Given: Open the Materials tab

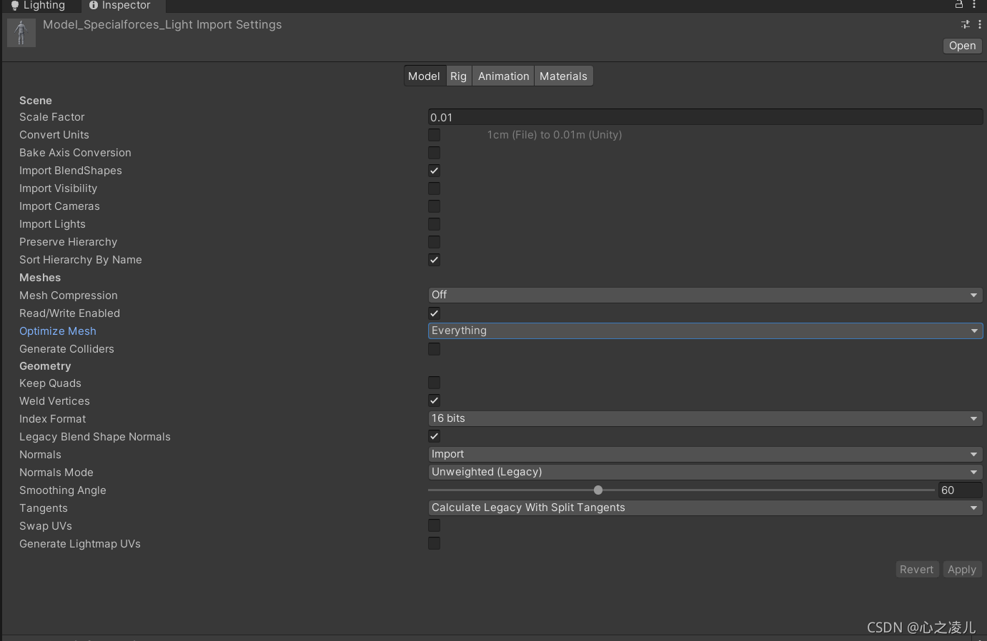Looking at the screenshot, I should point(563,76).
